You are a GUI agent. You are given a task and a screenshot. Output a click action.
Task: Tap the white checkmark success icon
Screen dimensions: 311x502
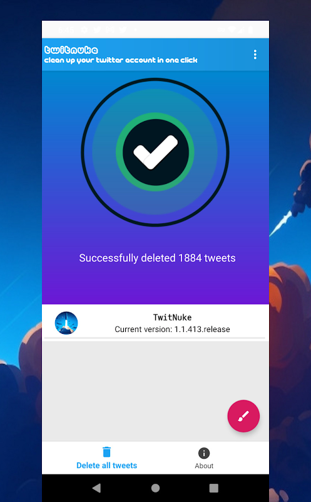tap(155, 152)
